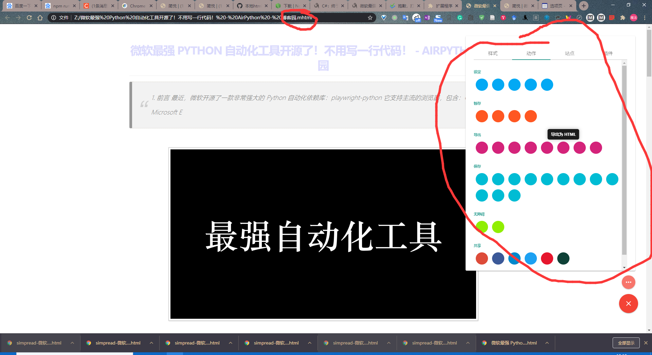Screen dimensions: 652x355
Task: Click an orange 暂存 action icon
Action: [482, 116]
